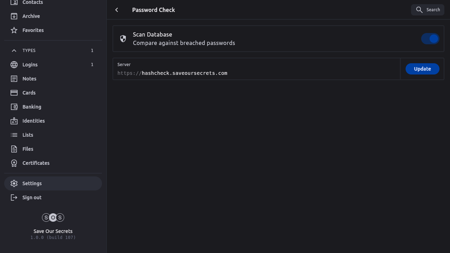Click the Banking wallet icon
This screenshot has height=253, width=450.
click(14, 107)
